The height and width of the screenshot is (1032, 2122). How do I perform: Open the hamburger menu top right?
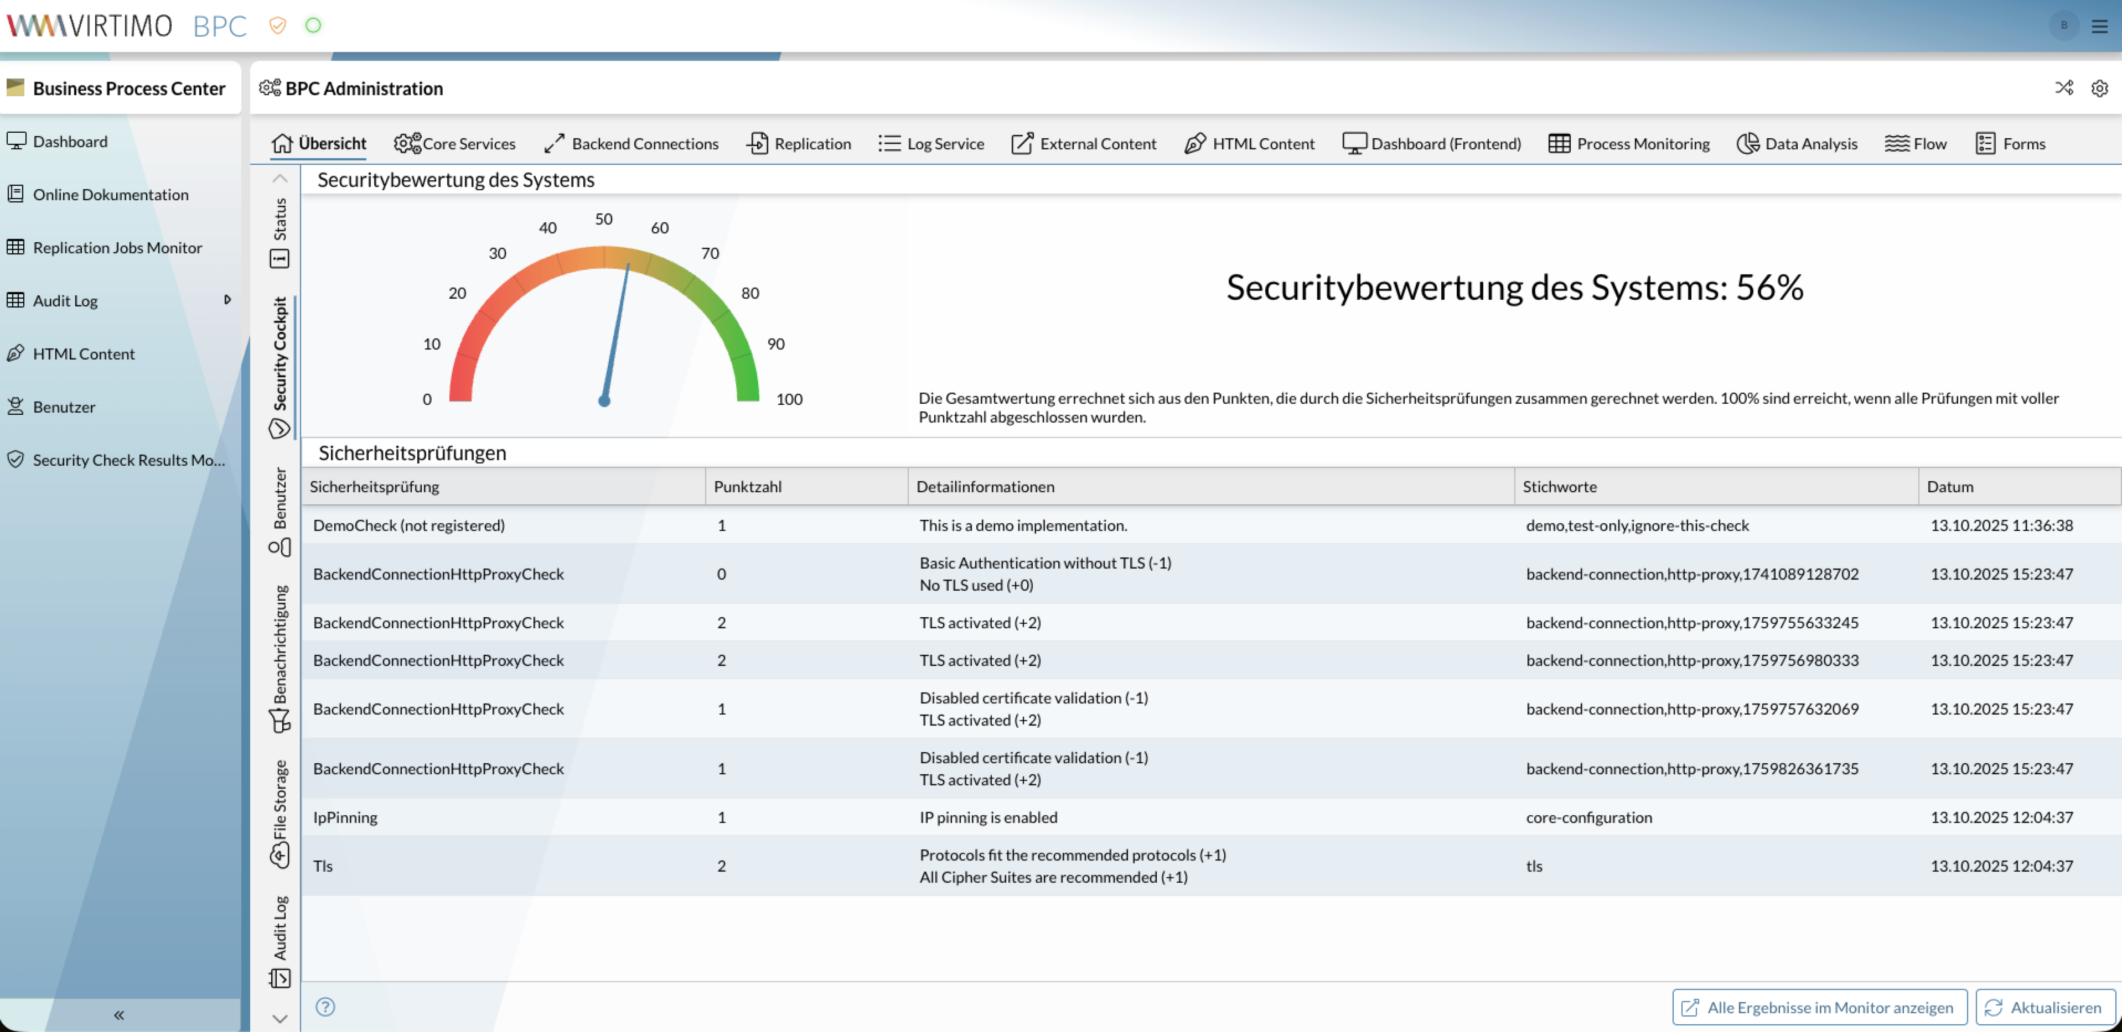(2099, 25)
